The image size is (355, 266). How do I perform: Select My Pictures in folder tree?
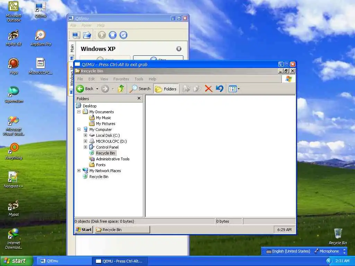(105, 124)
